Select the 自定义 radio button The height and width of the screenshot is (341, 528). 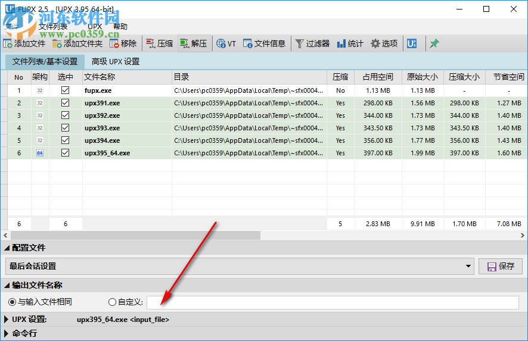click(x=112, y=302)
